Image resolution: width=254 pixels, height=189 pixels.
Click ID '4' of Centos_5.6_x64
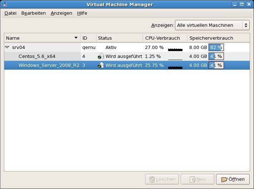pos(84,56)
